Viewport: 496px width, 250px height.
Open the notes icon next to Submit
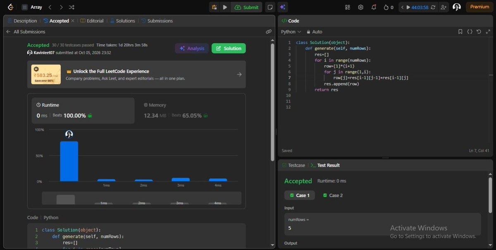tap(270, 7)
